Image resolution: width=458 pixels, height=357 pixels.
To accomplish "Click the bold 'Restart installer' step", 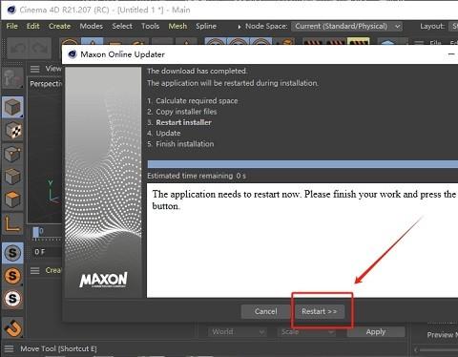I will coord(183,122).
